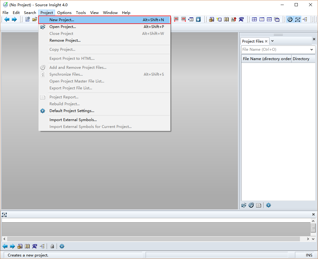Click the Jump To Definition hand icon in top toolbar
Image resolution: width=318 pixels, height=259 pixels.
coord(212,20)
